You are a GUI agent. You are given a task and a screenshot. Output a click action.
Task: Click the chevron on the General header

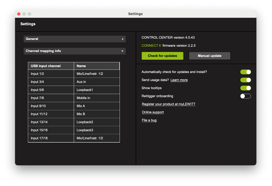coord(123,39)
